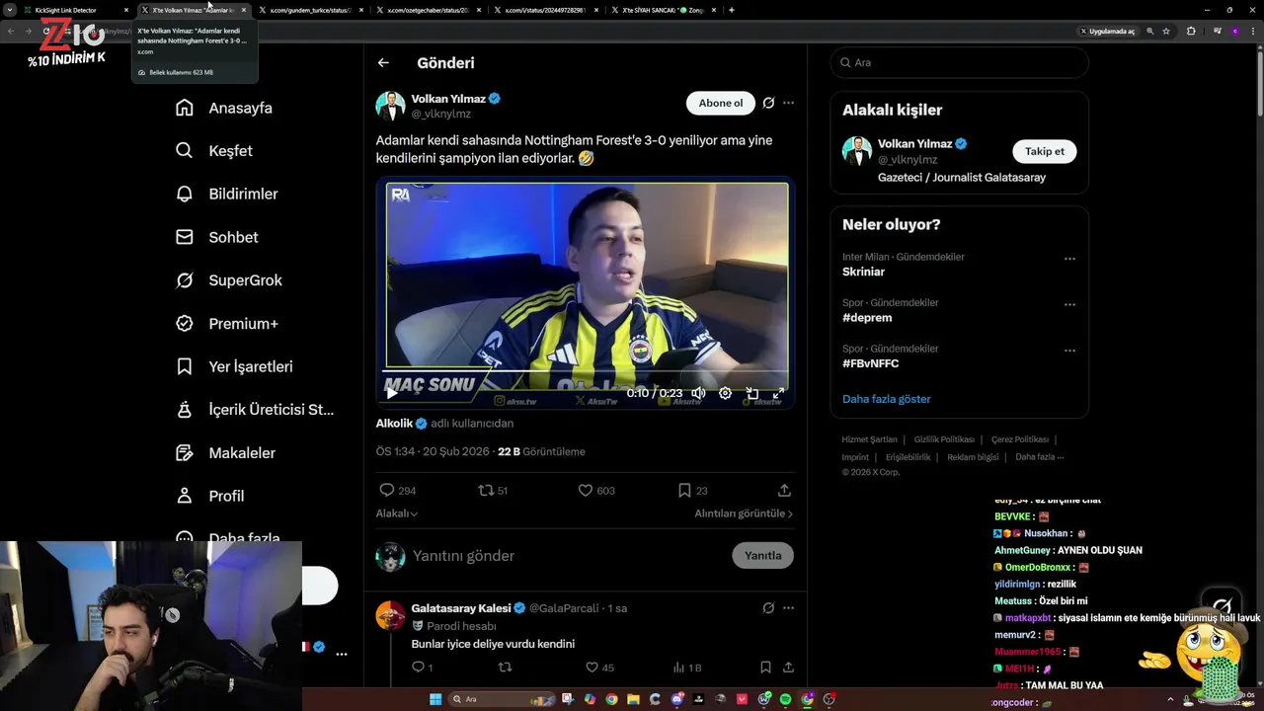Open more options for Skriniar trend

pyautogui.click(x=1069, y=259)
